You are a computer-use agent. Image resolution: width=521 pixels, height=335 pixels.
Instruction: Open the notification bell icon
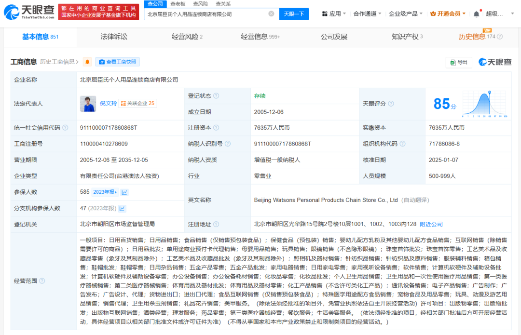click(x=477, y=13)
